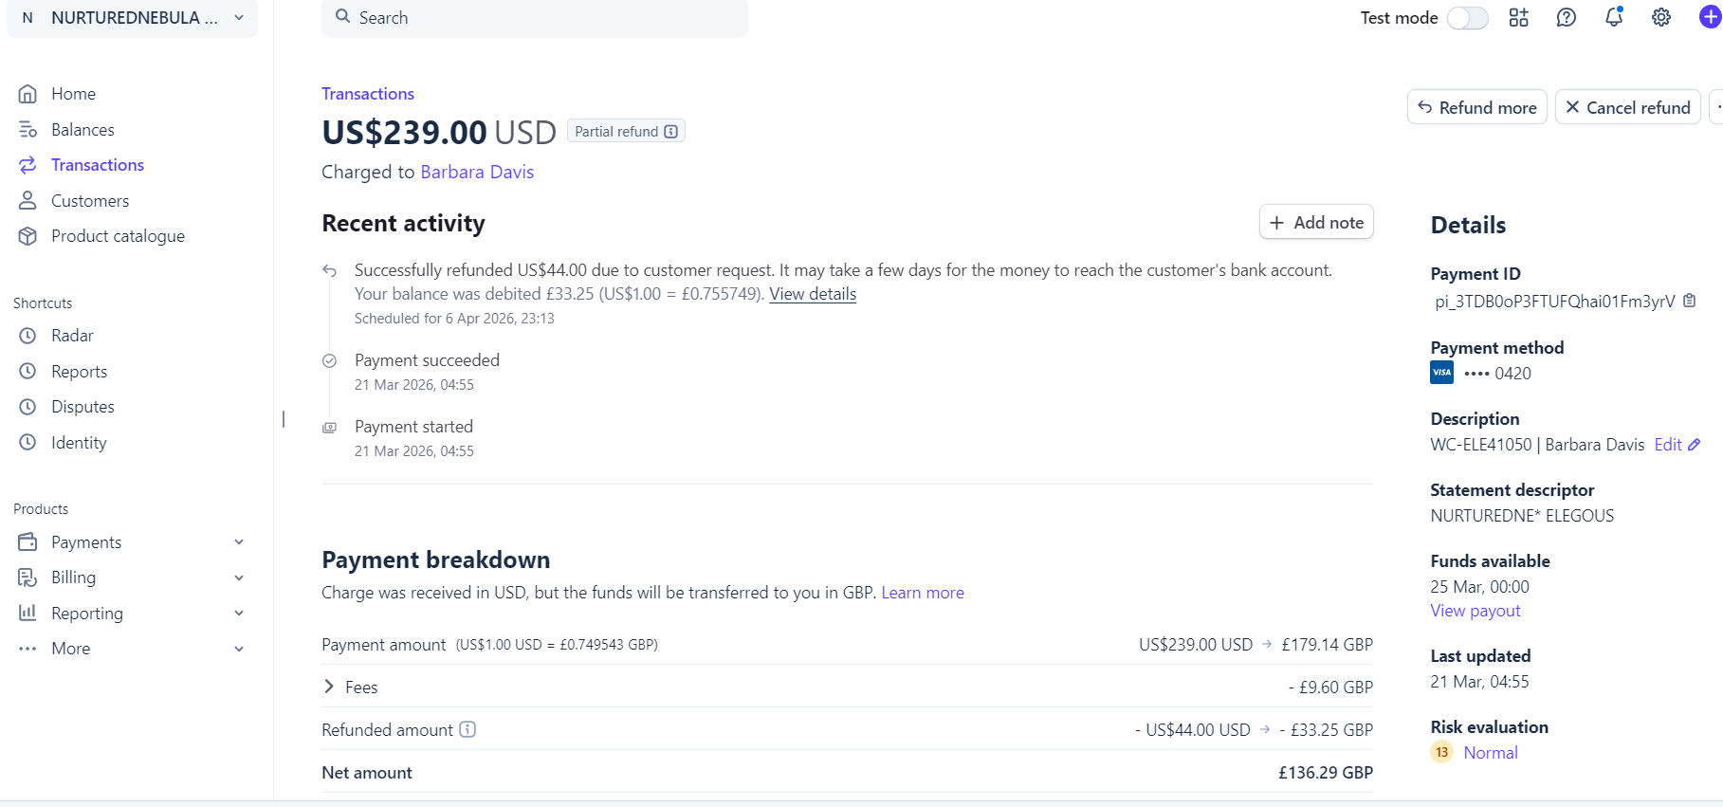Viewport: 1723px width, 807px height.
Task: Open Customers in the sidebar
Action: pyautogui.click(x=90, y=200)
